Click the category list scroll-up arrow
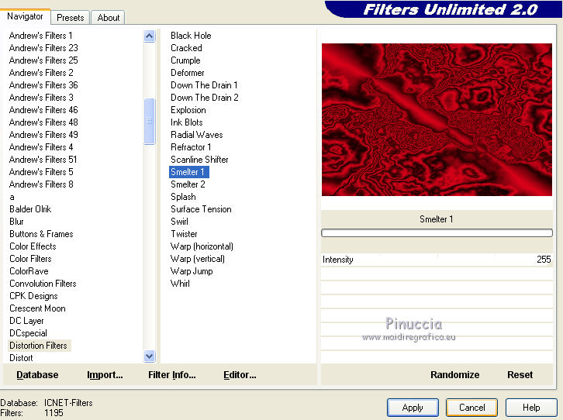563x420 pixels. pyautogui.click(x=150, y=36)
